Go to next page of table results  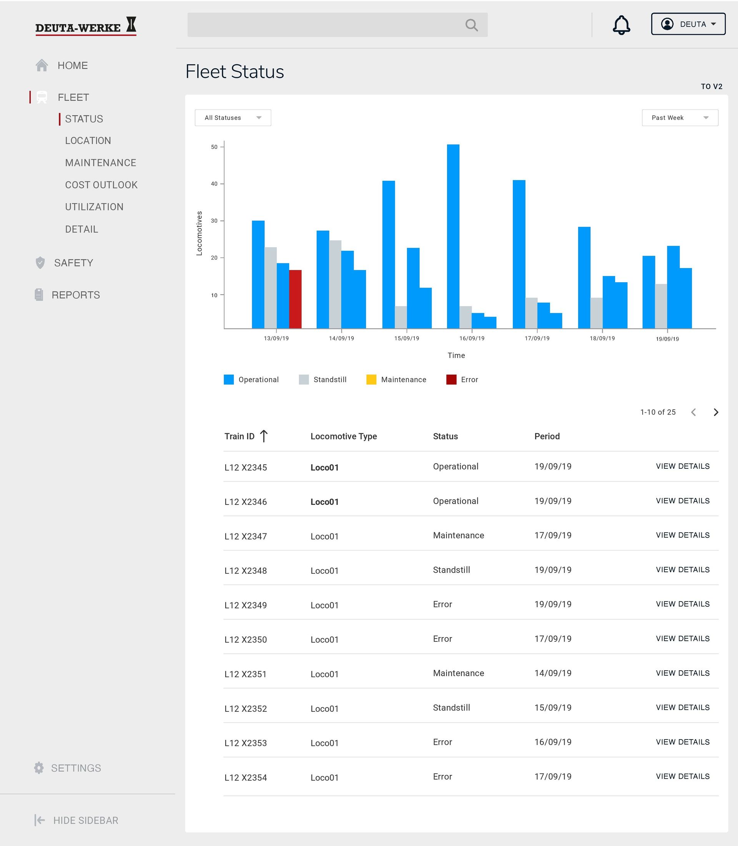point(716,412)
